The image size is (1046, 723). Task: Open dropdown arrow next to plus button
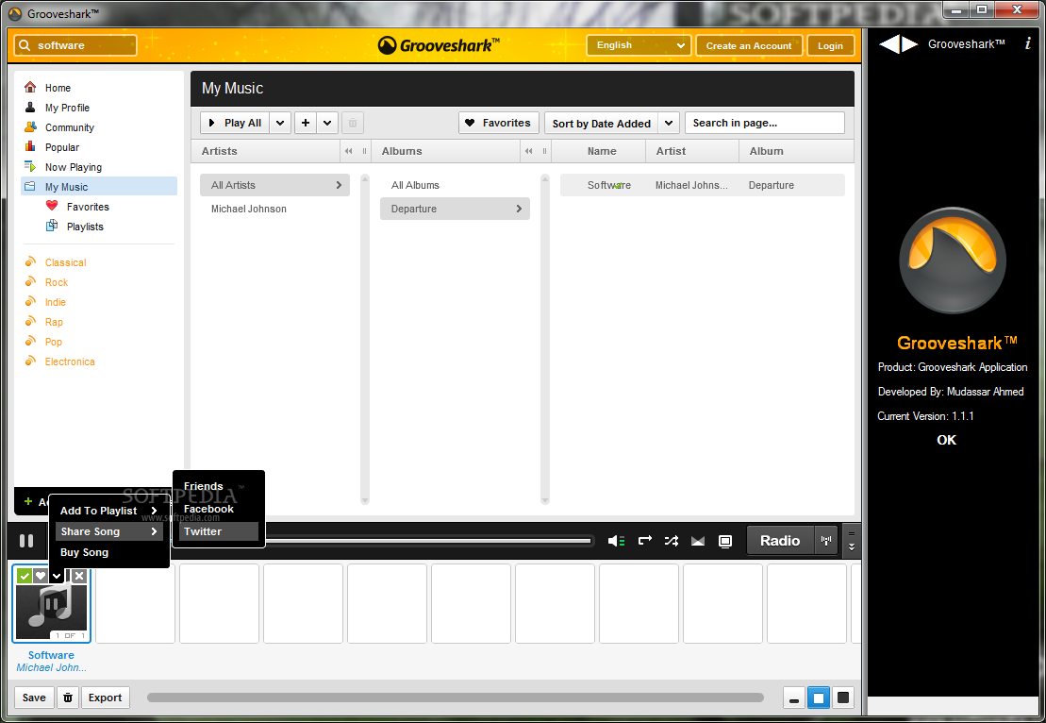(x=327, y=123)
